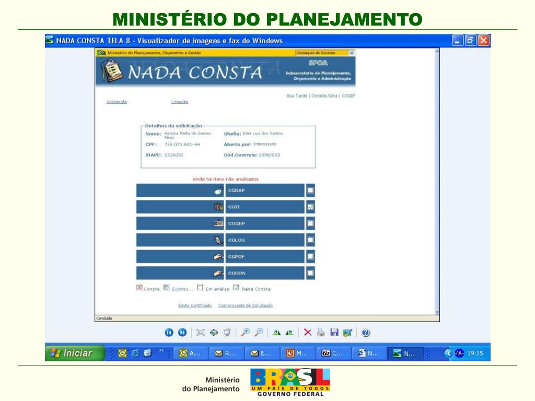
Task: Click the Save (floppy disk) icon
Action: click(x=334, y=333)
